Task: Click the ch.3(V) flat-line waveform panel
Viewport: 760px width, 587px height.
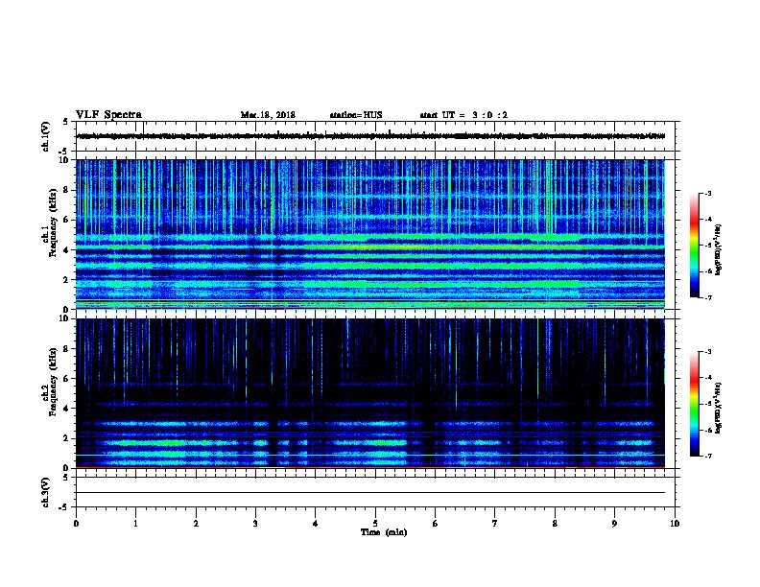Action: click(375, 492)
